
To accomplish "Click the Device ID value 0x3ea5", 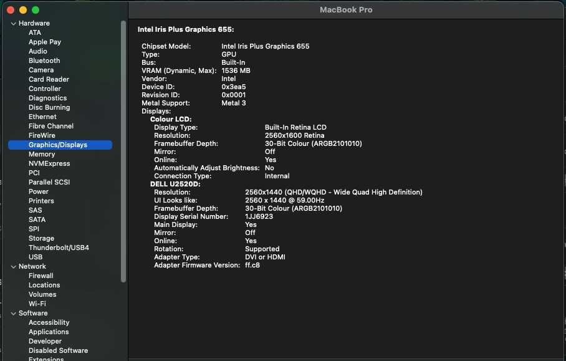I will tap(234, 87).
